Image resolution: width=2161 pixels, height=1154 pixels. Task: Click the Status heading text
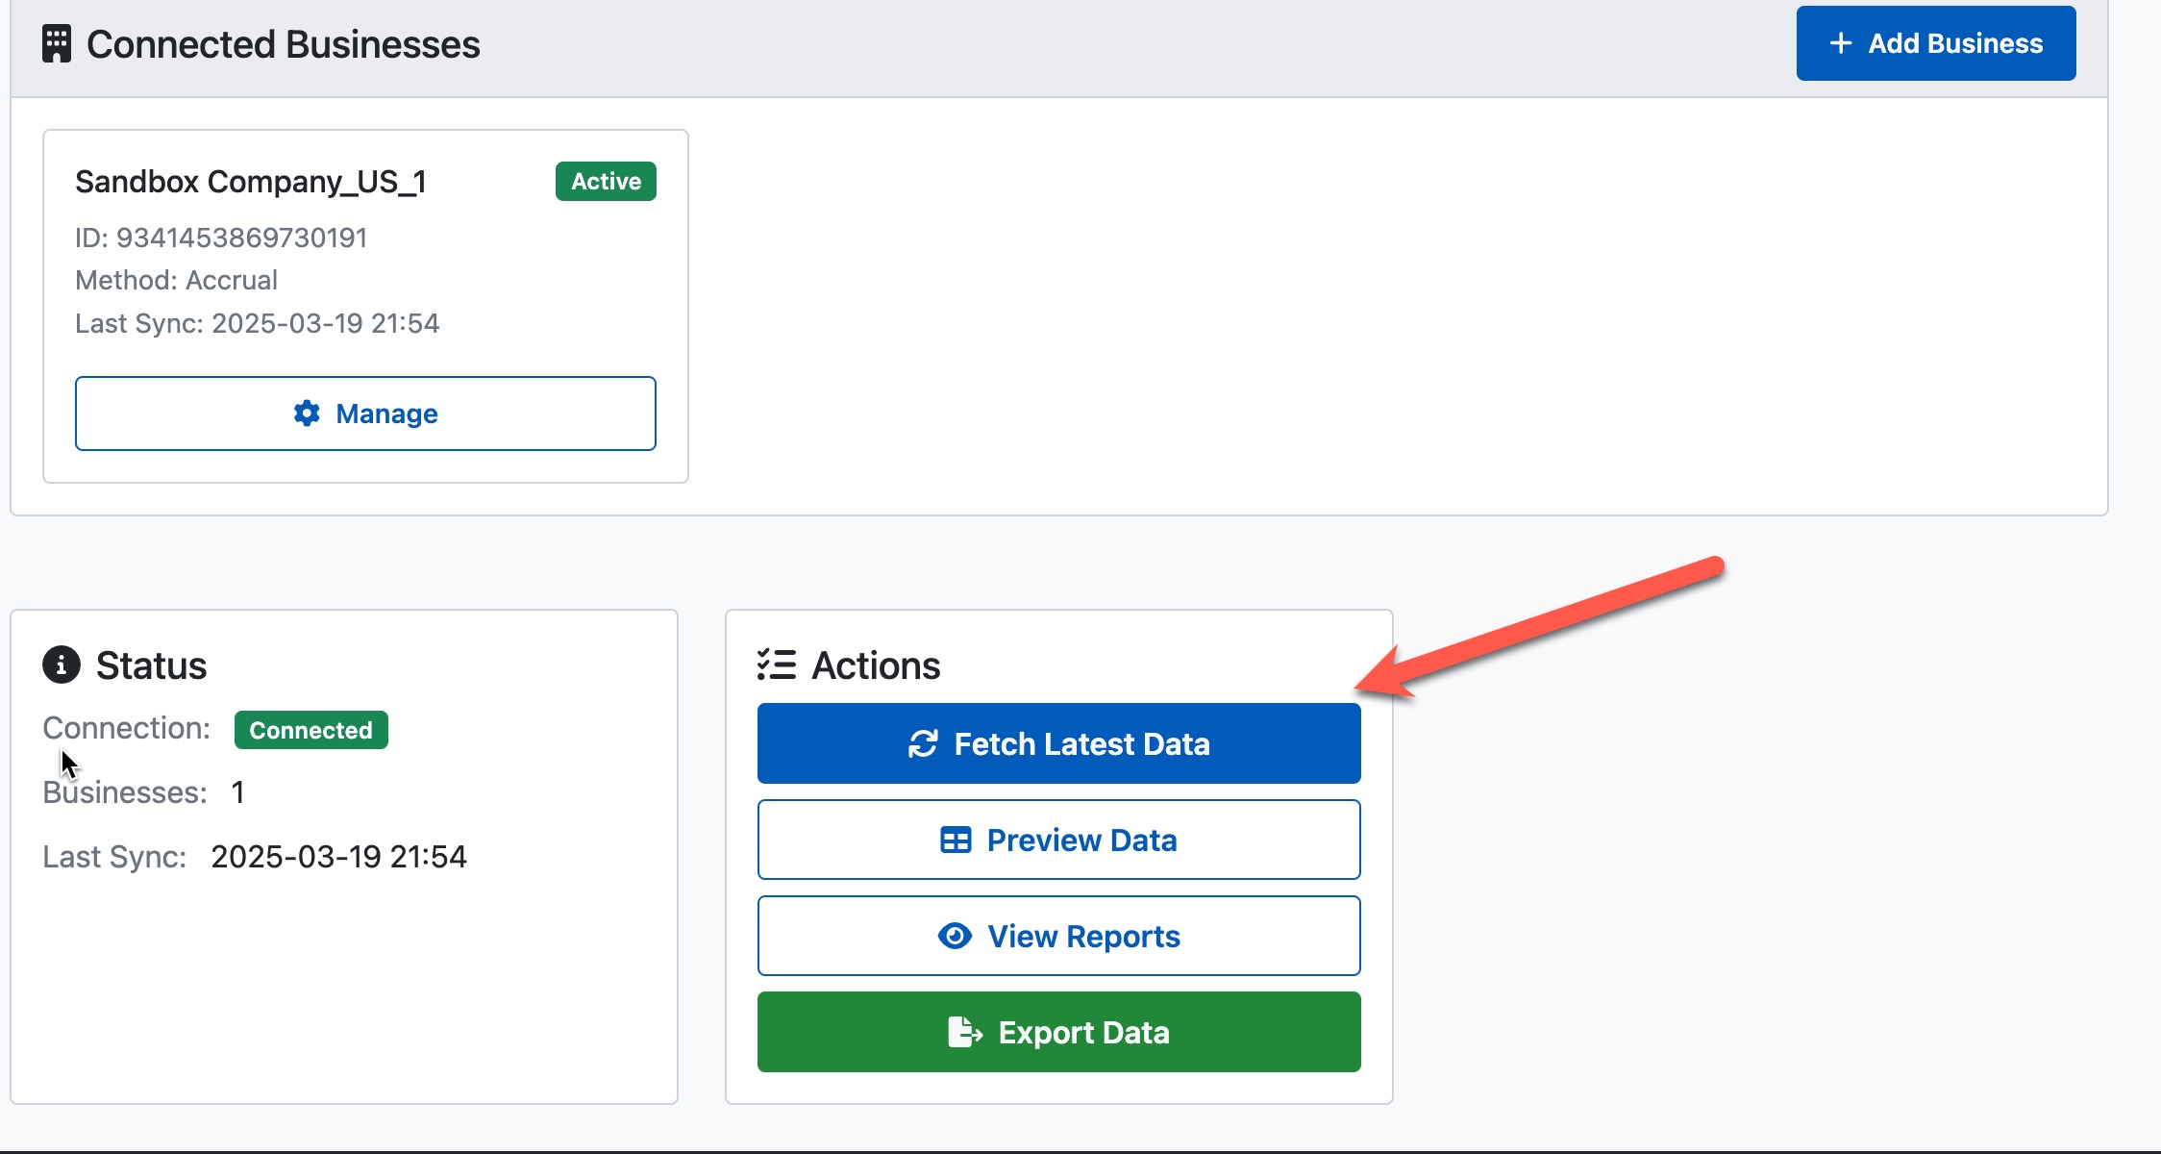151,665
